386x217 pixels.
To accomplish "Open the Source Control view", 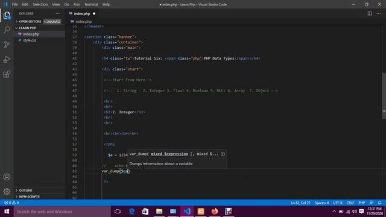I will point(7,45).
